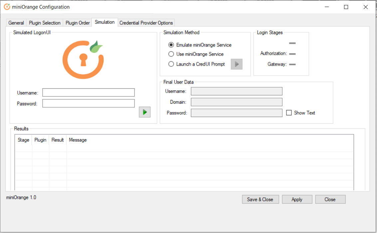Click the Result column header
This screenshot has height=233, width=377.
(58, 140)
